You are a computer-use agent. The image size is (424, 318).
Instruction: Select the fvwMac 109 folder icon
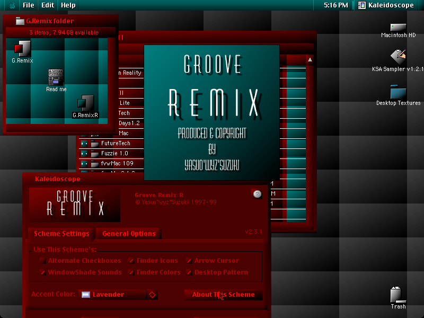[94, 164]
